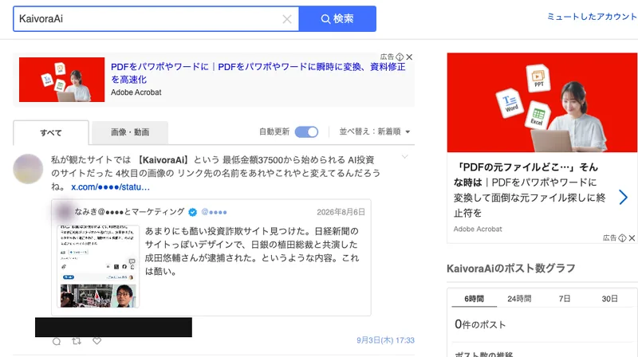
Task: Click the 検索 search button
Action: [x=337, y=18]
